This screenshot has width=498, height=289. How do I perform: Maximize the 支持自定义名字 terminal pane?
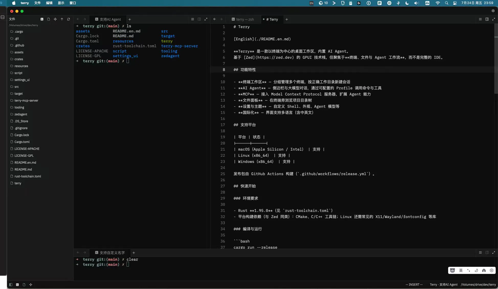tap(494, 252)
